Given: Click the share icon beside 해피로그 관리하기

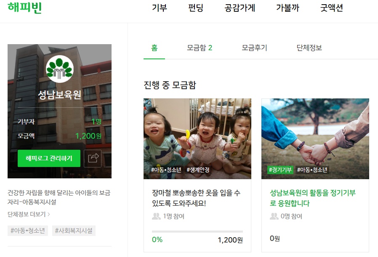Looking at the screenshot, I should 93,158.
